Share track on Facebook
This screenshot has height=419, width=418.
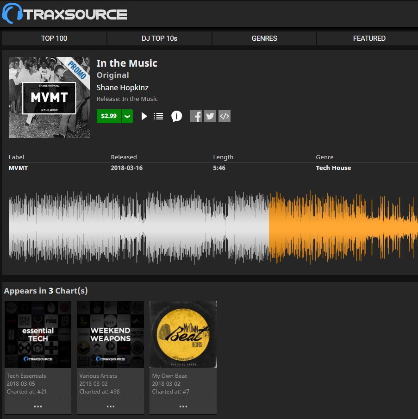(x=196, y=116)
